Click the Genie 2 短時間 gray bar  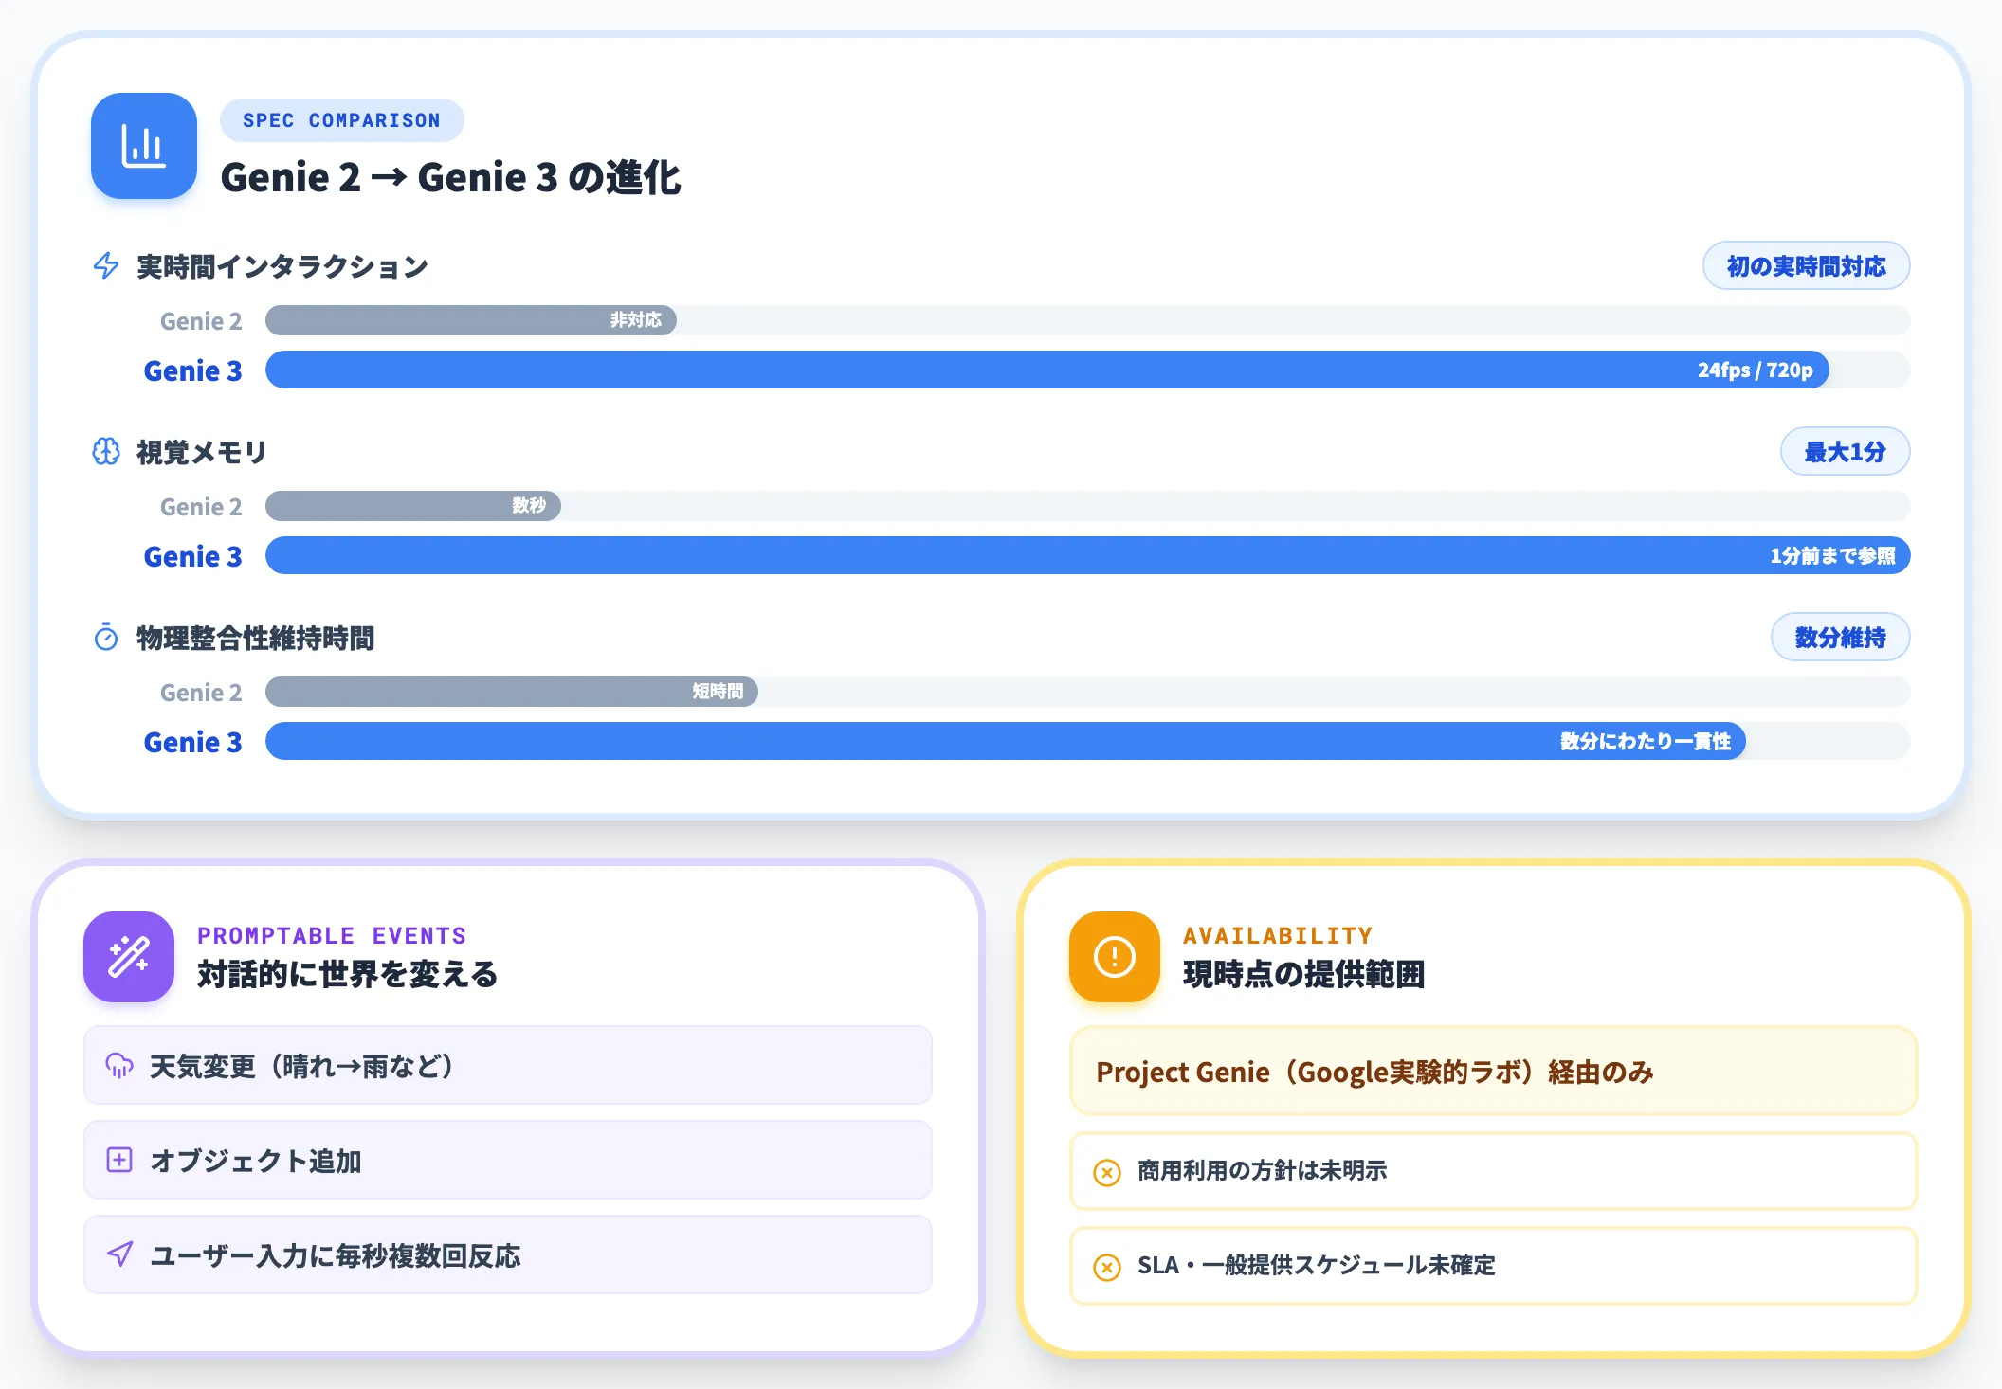pyautogui.click(x=512, y=692)
